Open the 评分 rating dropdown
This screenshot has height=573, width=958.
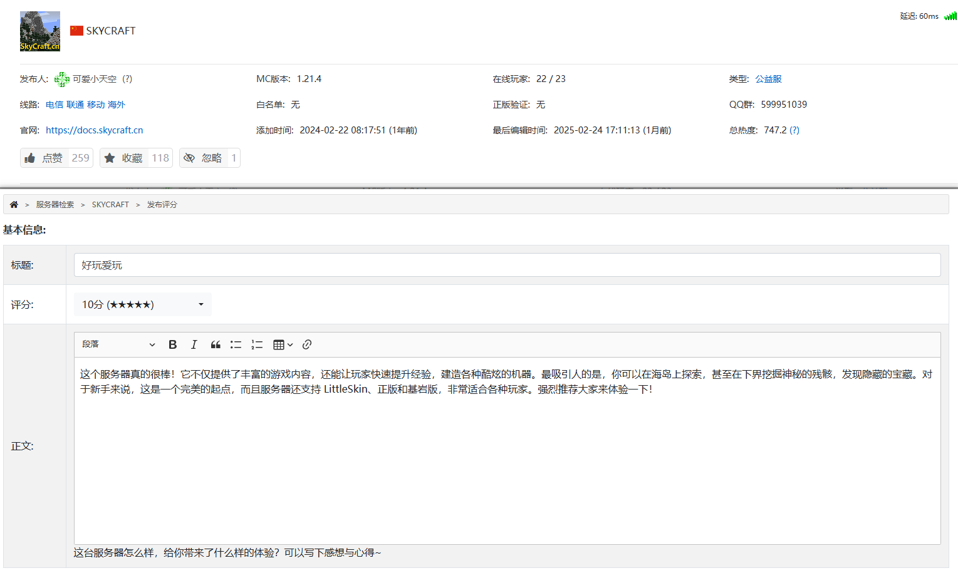(142, 304)
